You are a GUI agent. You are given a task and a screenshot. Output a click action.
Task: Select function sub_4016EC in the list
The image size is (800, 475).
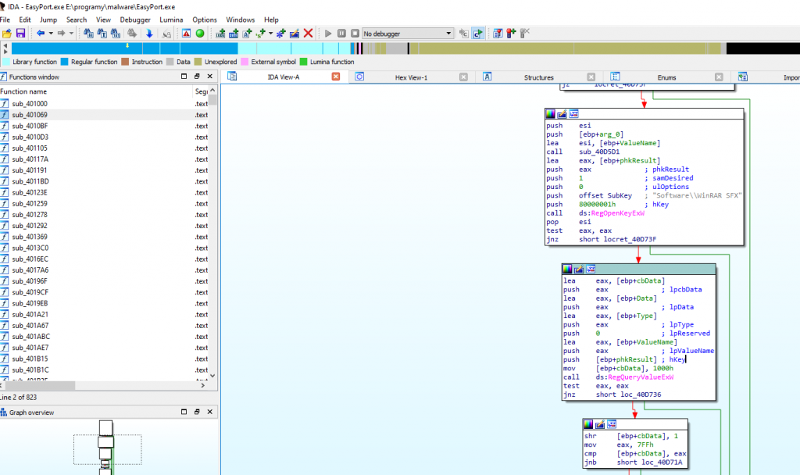104,259
